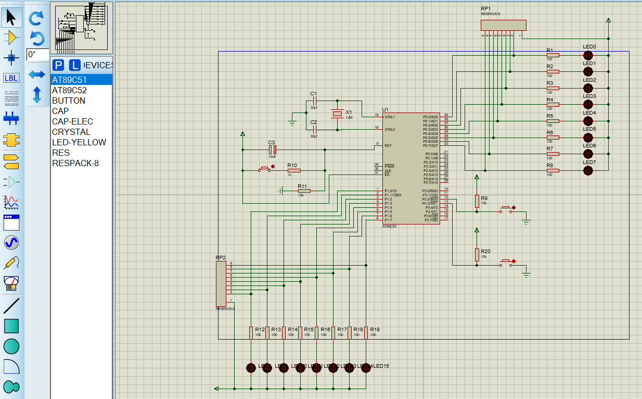Select the 2D Graphics Line tool
642x399 pixels.
[11, 306]
